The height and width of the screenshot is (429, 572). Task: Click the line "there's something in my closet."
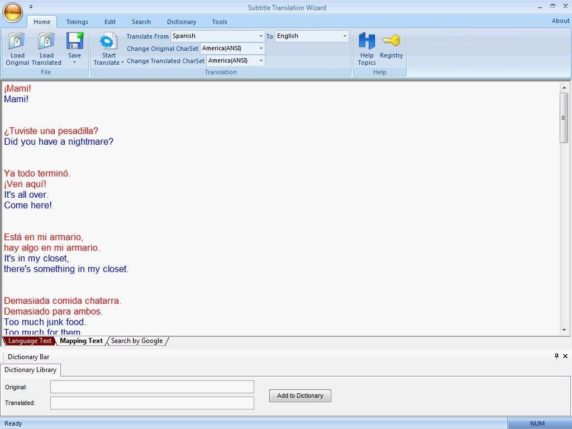pos(66,269)
